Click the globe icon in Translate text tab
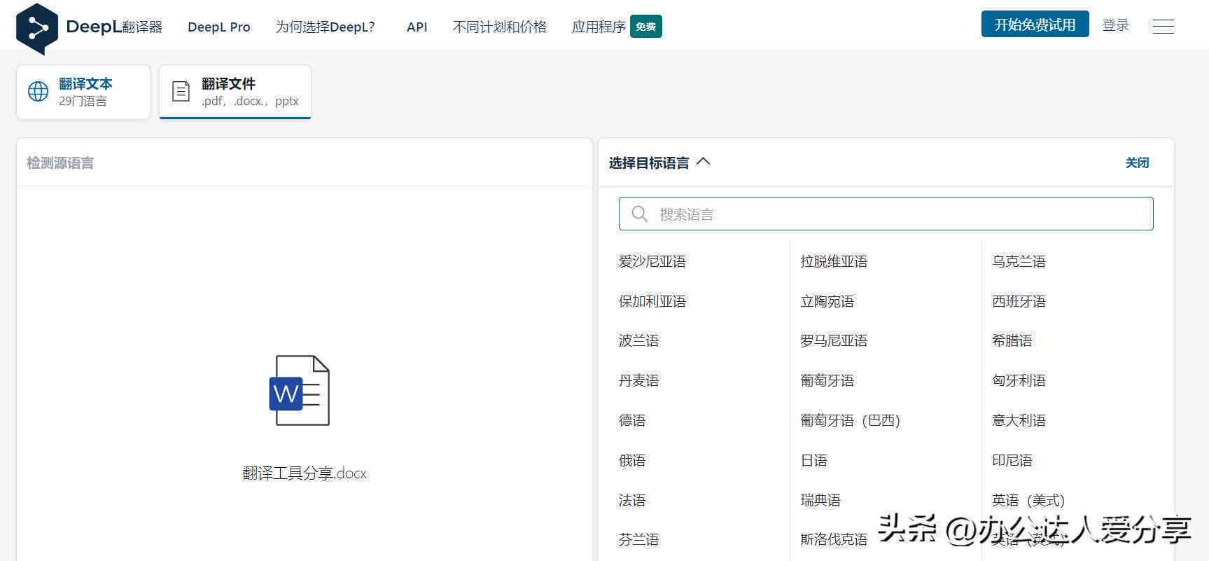This screenshot has width=1209, height=561. pos(38,92)
